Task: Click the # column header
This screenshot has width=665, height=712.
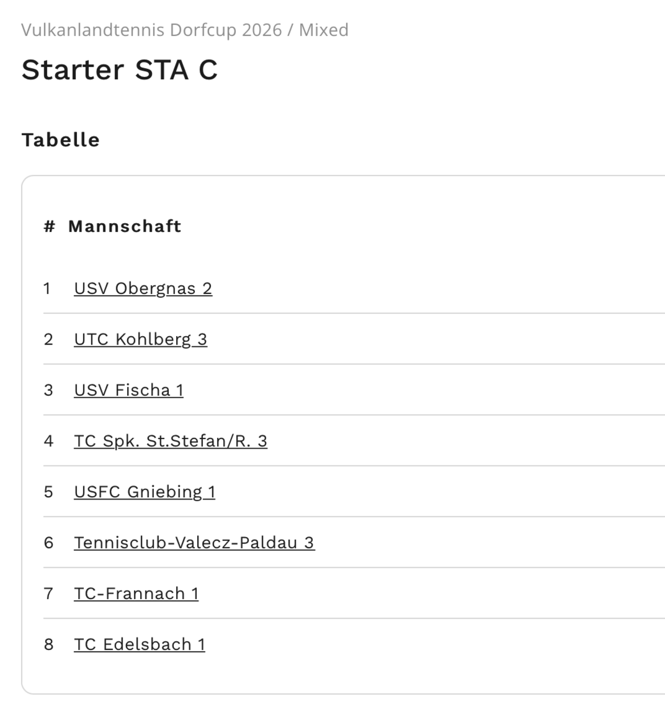Action: coord(49,226)
